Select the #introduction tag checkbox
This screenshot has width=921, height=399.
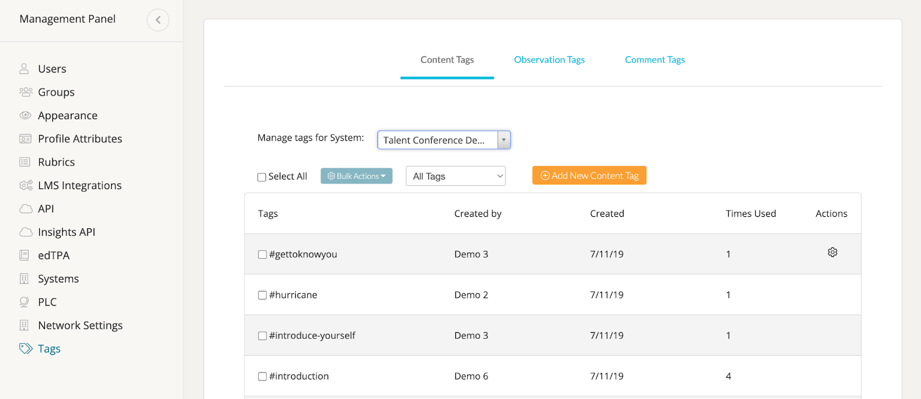(262, 377)
